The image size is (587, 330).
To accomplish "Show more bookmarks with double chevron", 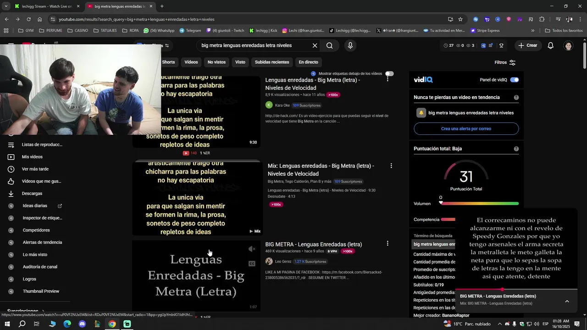I will (x=532, y=31).
